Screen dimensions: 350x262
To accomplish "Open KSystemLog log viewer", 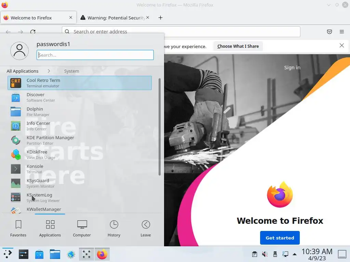I will point(79,198).
